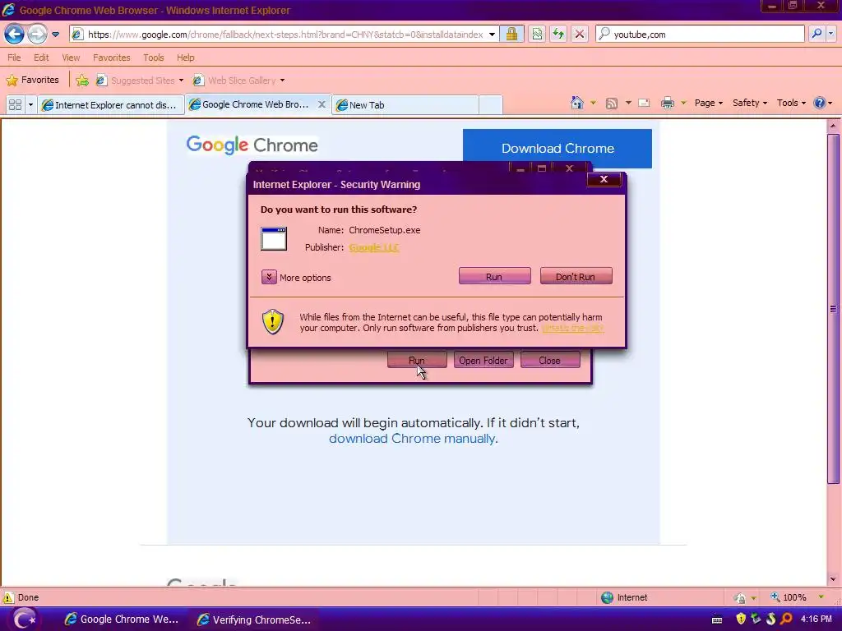Open the tab list dropdown arrow
Viewport: 842px width, 631px height.
pos(30,104)
